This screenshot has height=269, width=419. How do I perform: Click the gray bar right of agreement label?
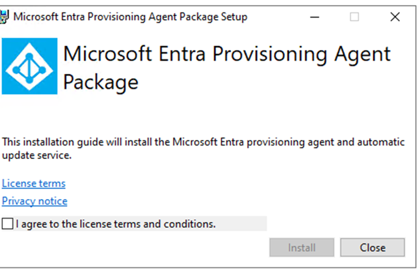click(241, 224)
